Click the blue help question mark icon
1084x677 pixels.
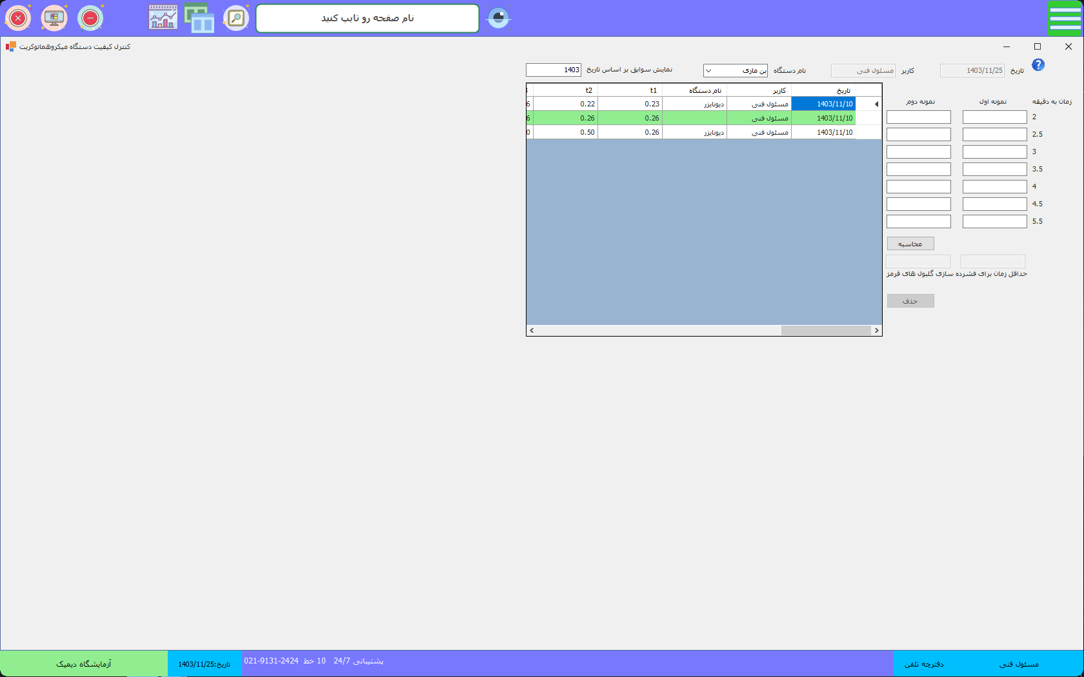(x=1038, y=64)
